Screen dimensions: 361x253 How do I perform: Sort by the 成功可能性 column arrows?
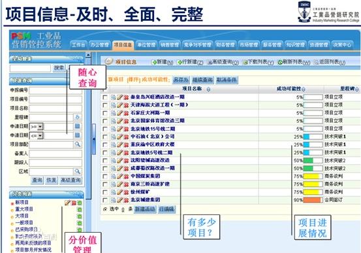click(x=303, y=89)
